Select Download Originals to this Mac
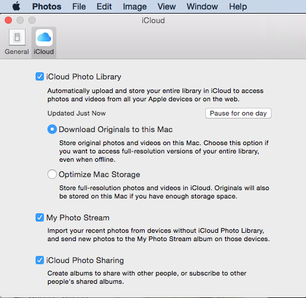The image size is (306, 298). (x=52, y=129)
